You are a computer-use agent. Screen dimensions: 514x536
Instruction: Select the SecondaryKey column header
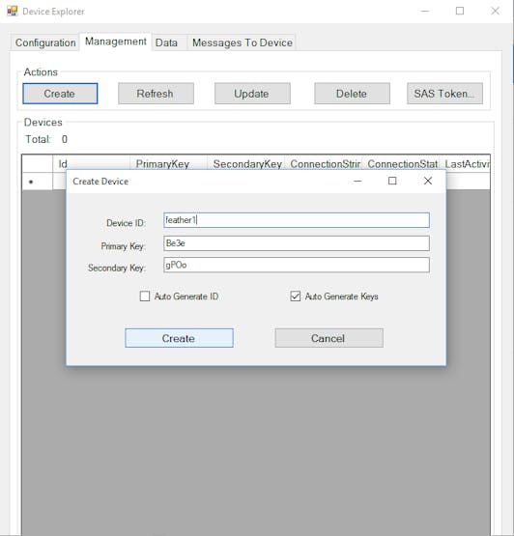pos(246,164)
